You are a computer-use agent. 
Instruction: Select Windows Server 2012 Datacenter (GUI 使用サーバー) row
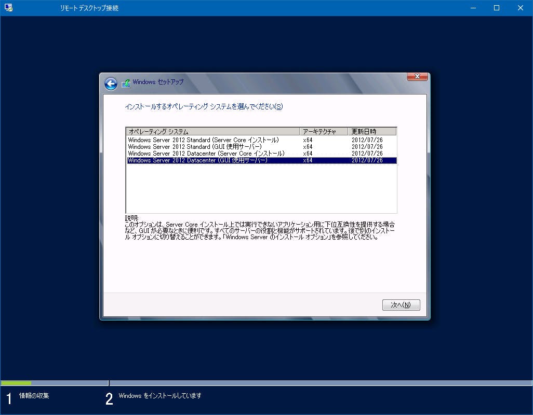point(261,160)
